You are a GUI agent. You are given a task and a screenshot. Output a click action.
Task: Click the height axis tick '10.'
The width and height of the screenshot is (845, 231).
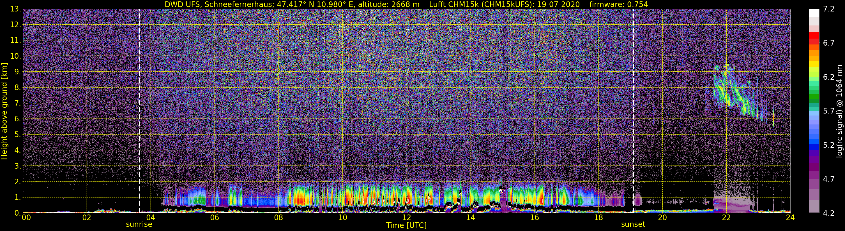15,56
